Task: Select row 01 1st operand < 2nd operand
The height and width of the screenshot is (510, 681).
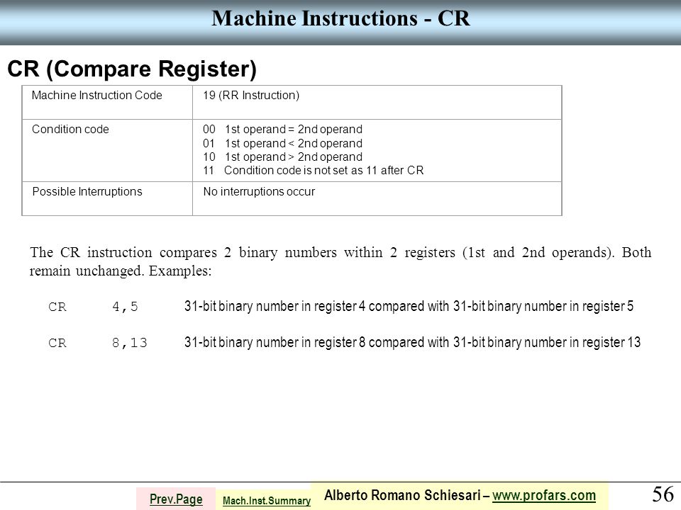Action: (x=282, y=143)
